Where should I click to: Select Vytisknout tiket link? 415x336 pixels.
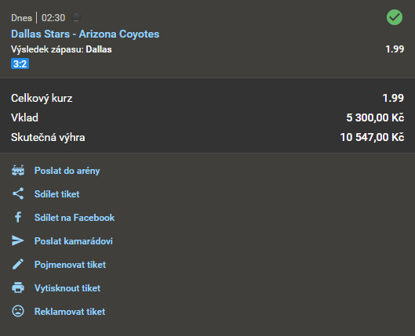pos(67,288)
